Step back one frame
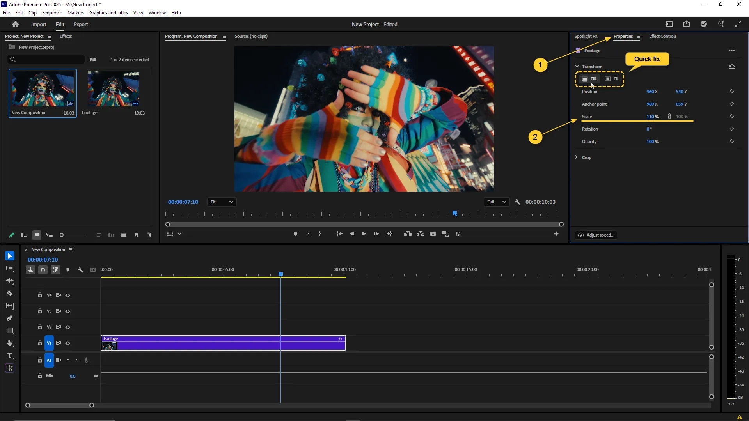 (x=352, y=234)
